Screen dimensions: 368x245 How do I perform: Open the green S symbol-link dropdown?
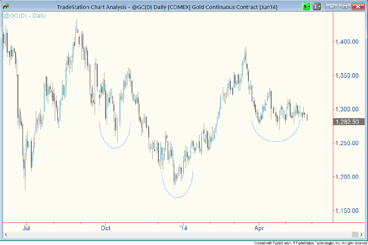[x=306, y=6]
